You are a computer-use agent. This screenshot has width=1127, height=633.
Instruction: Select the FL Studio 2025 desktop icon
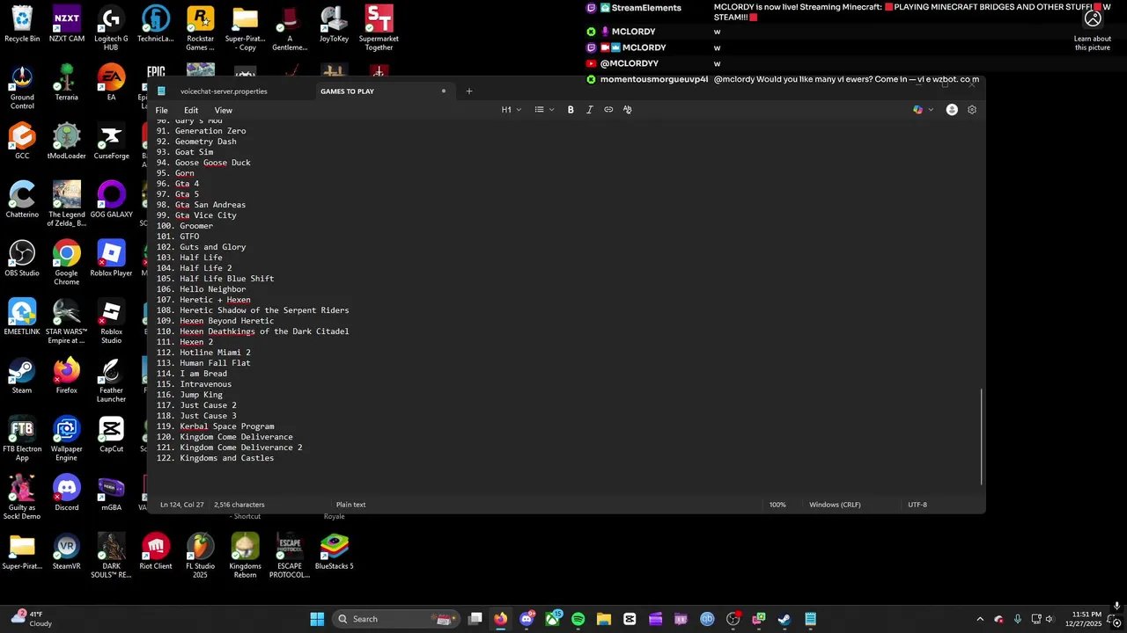200,556
